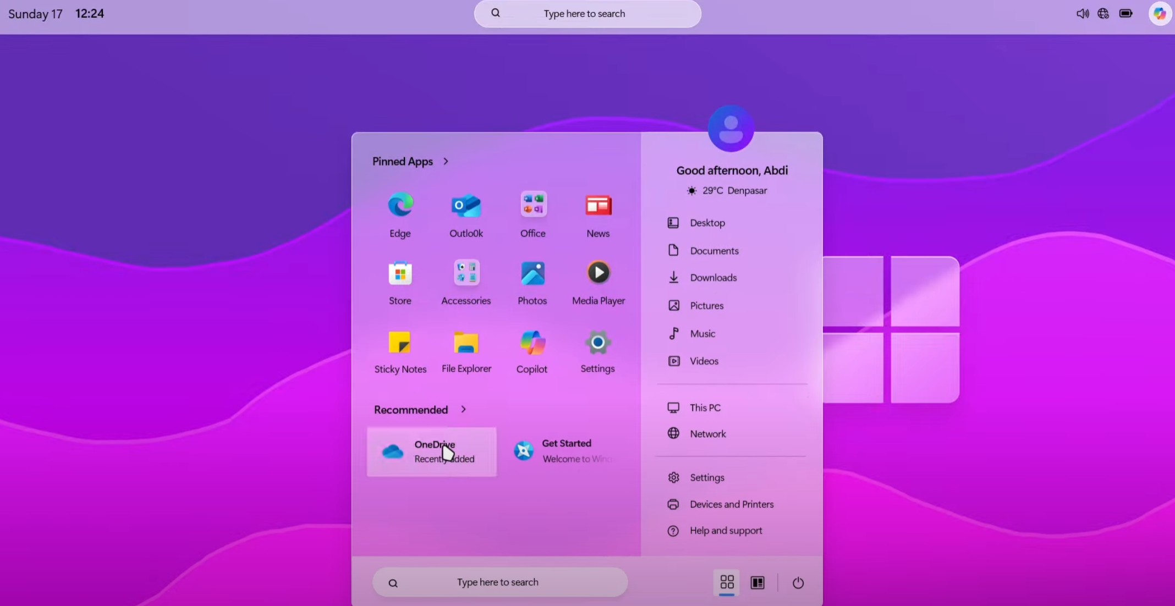This screenshot has width=1175, height=606.
Task: Navigate to Pictures folder
Action: pos(706,305)
